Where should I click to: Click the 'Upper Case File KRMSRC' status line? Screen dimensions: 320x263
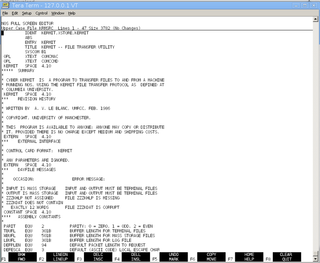click(x=71, y=28)
